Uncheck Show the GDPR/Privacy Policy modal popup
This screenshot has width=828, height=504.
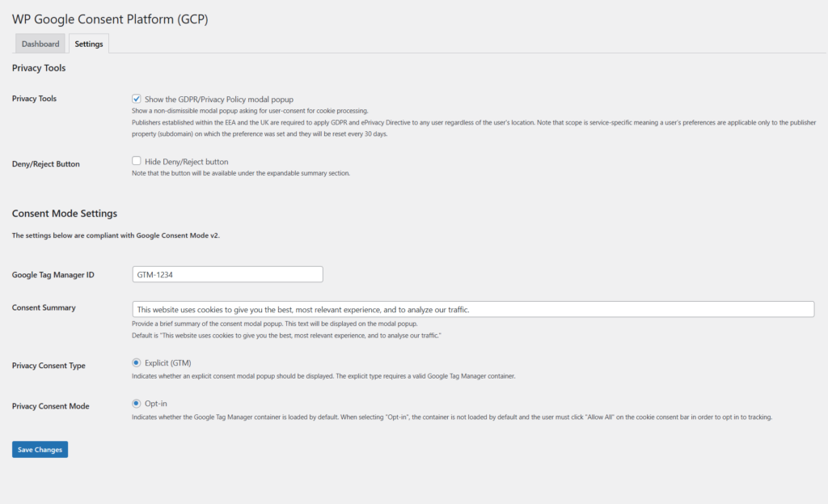(136, 99)
